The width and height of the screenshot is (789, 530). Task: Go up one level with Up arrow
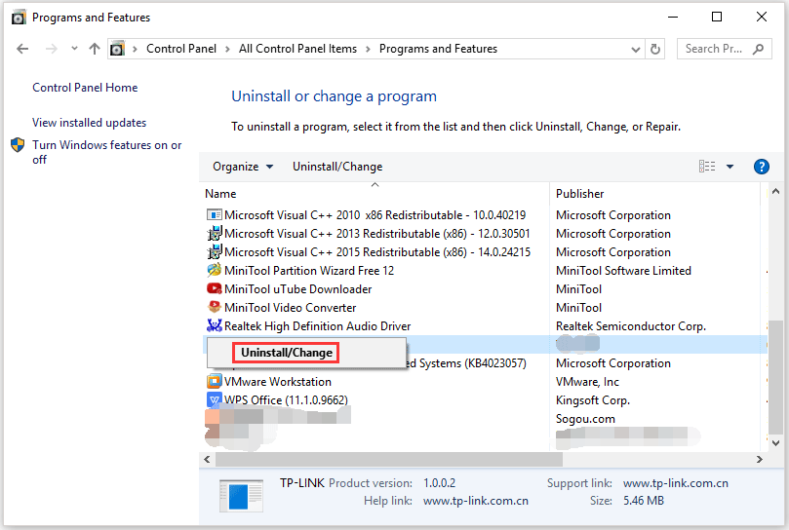[x=94, y=49]
